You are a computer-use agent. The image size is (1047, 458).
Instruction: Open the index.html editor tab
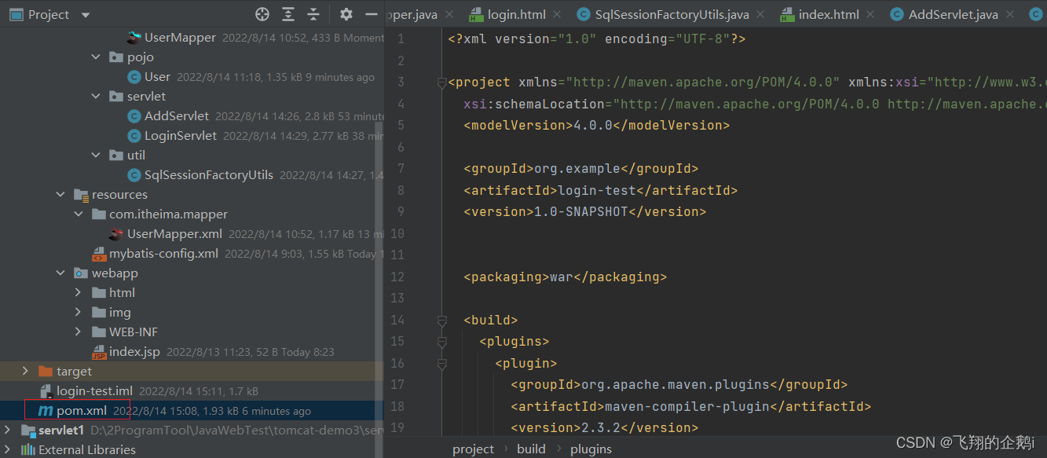pos(829,14)
